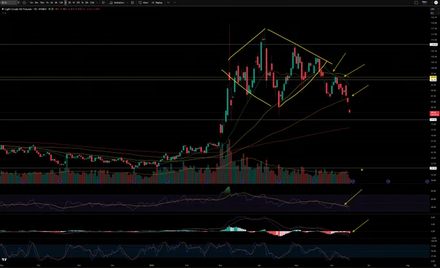Expand the layout save dropdown arrow
Viewport: 440px width, 268px height.
click(432, 3)
